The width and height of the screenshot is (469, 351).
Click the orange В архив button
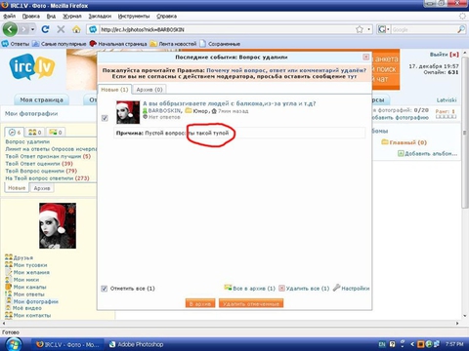pos(200,303)
